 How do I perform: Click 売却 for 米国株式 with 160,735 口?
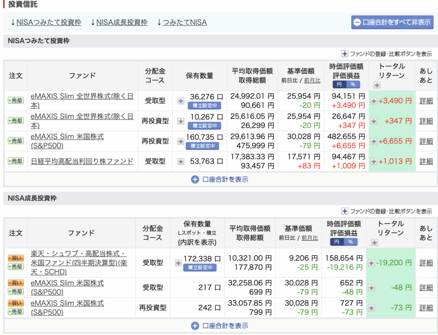coord(16,141)
